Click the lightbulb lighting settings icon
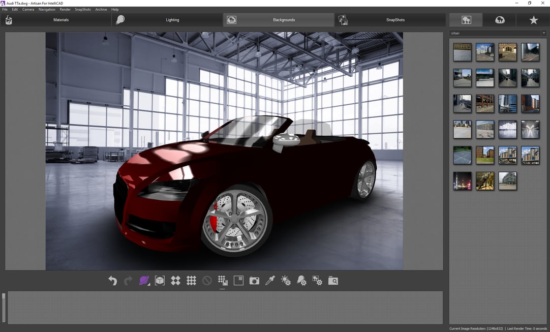Image resolution: width=550 pixels, height=332 pixels. point(301,280)
